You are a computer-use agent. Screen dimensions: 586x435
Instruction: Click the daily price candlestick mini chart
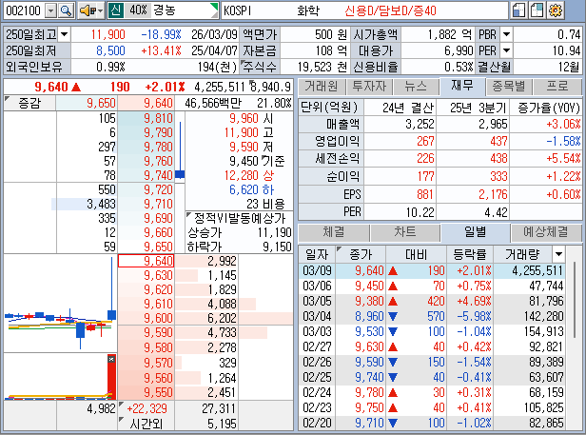click(60, 303)
